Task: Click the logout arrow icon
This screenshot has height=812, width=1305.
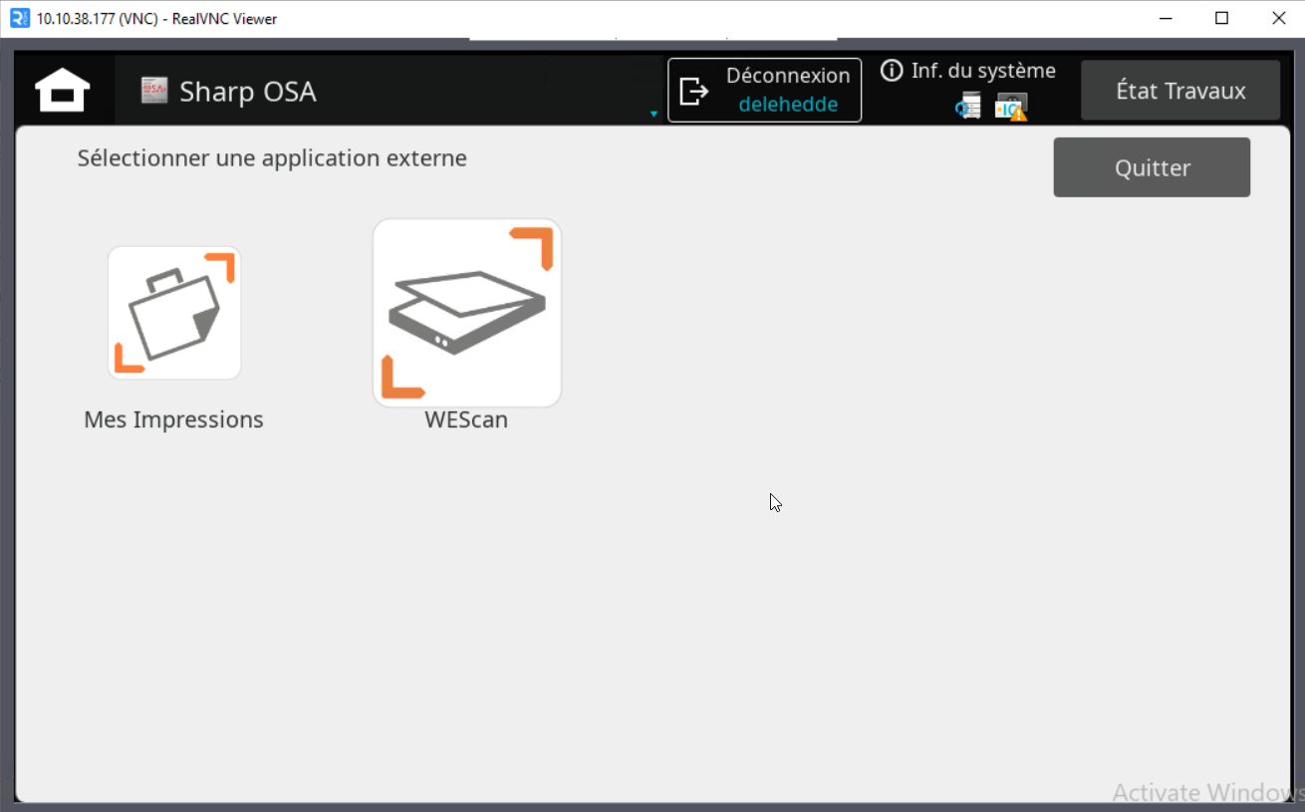Action: coord(693,91)
